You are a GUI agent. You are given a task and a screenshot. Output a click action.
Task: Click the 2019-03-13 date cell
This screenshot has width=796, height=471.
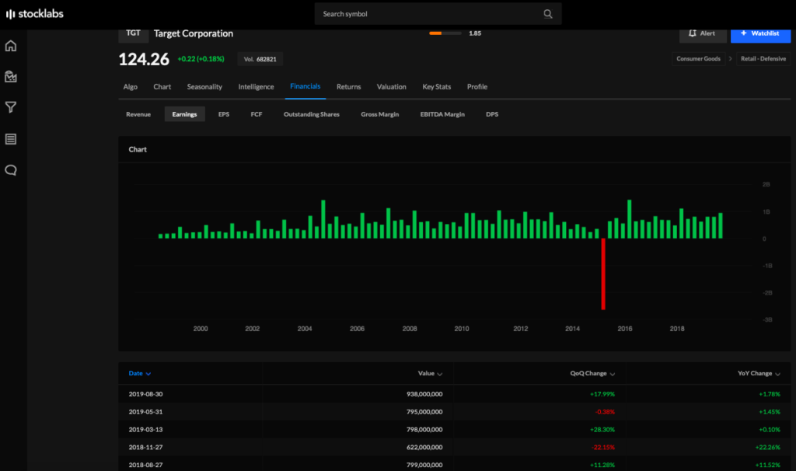[145, 430]
